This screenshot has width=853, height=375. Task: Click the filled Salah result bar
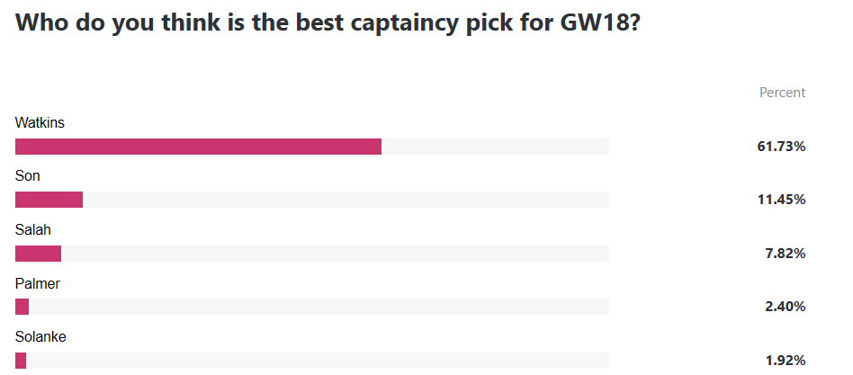tap(38, 254)
